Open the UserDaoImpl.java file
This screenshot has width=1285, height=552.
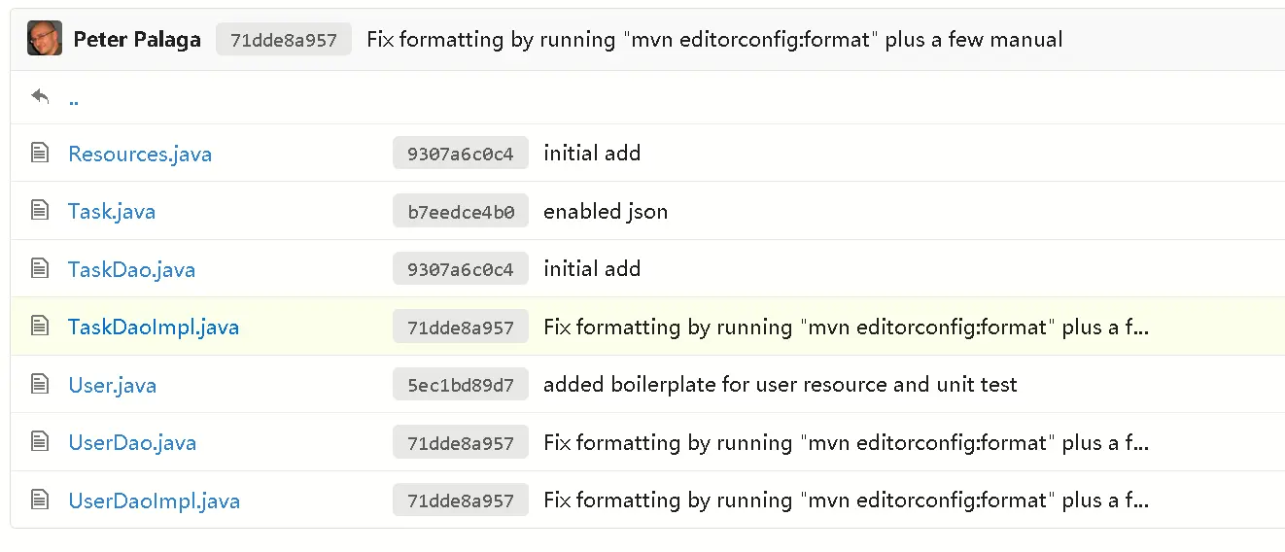click(x=154, y=500)
